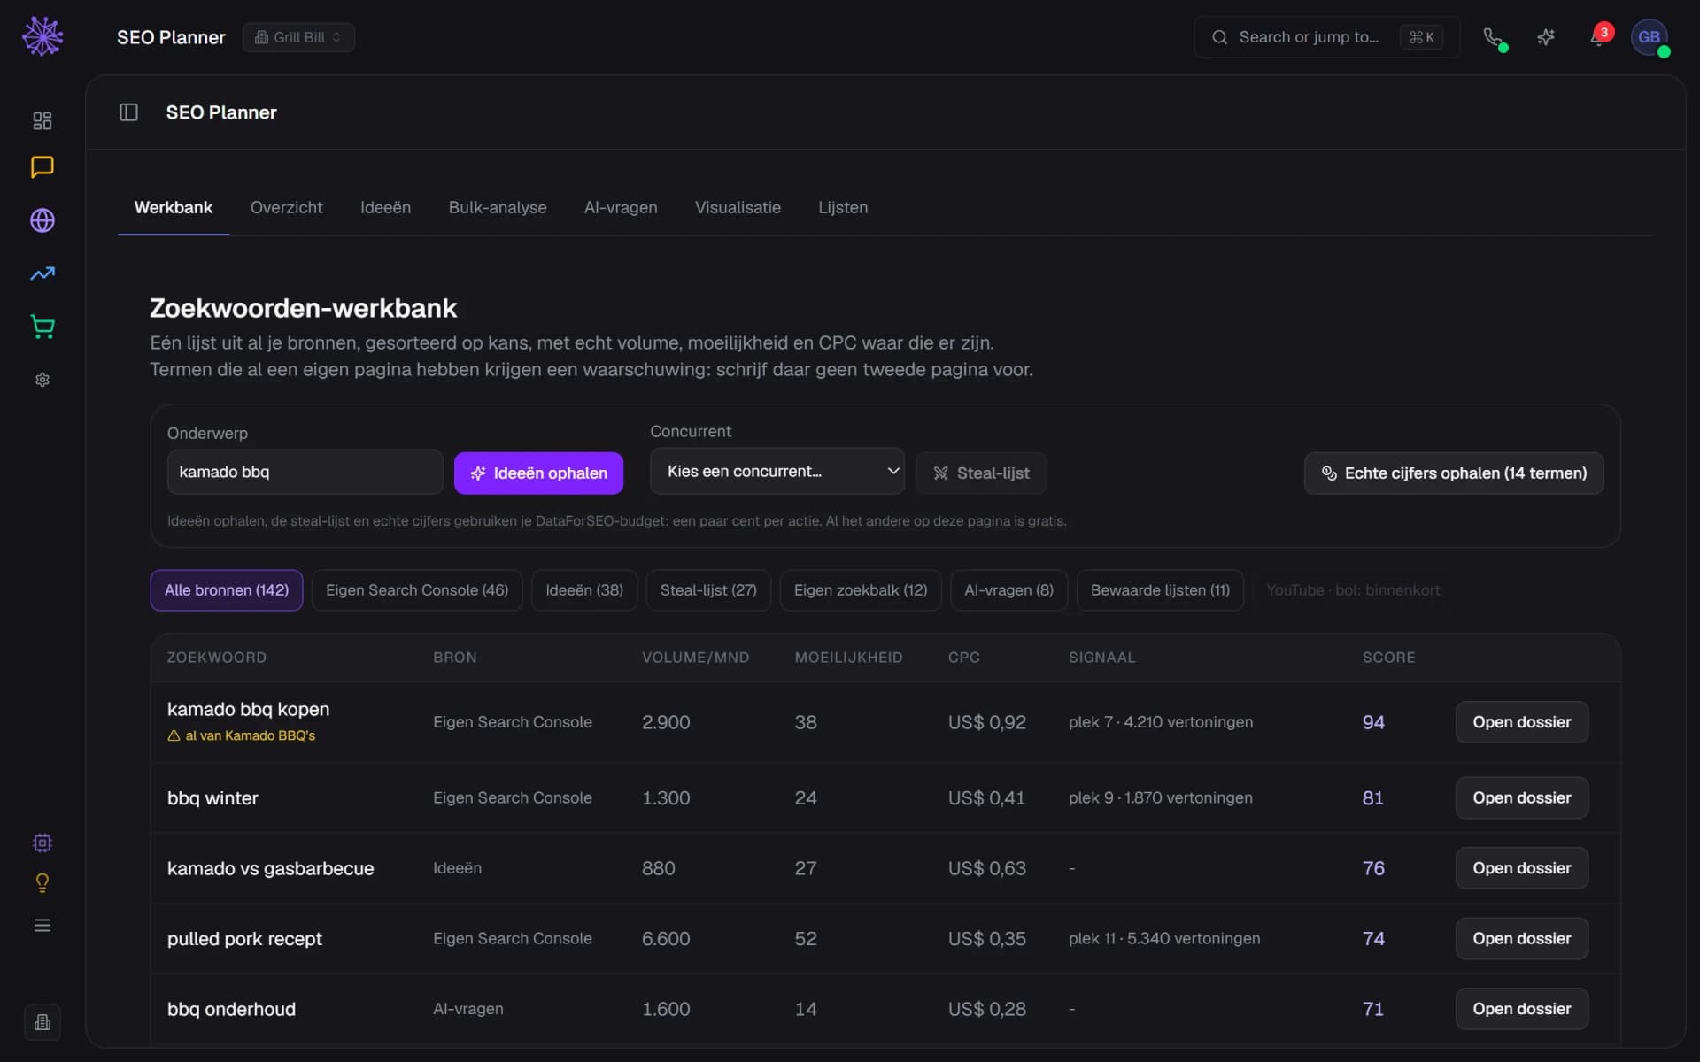
Task: Open the trending analytics sidebar icon
Action: (x=42, y=273)
